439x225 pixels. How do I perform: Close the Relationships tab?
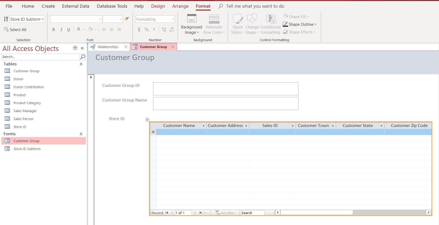tap(126, 47)
